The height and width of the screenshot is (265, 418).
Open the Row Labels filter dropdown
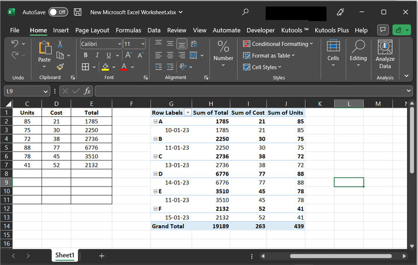tap(188, 112)
